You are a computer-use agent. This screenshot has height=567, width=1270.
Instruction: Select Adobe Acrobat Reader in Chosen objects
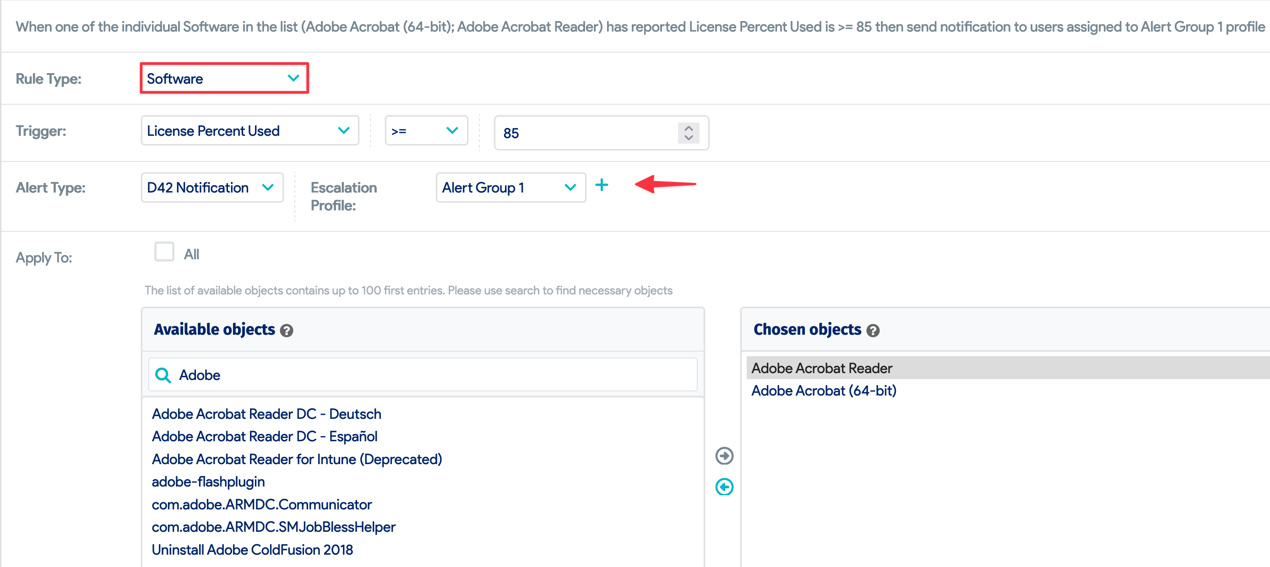coord(1008,368)
